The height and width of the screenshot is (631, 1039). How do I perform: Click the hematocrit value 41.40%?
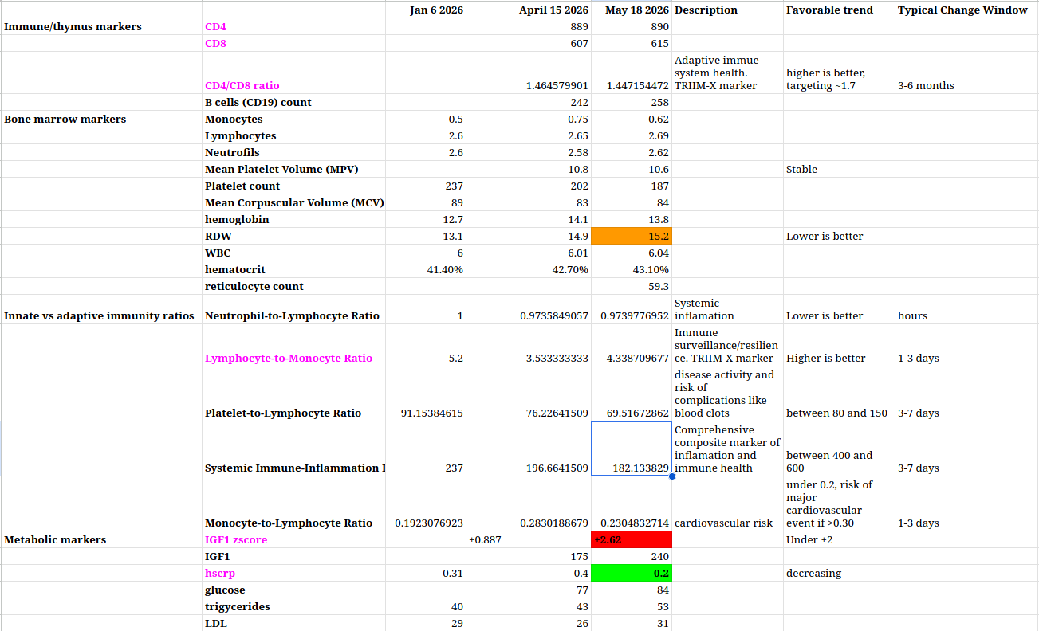tap(426, 269)
